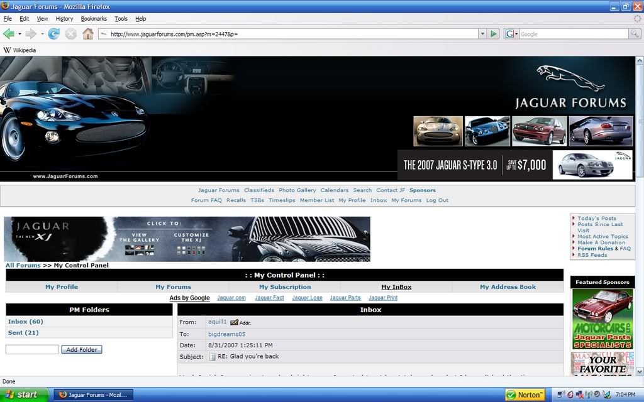Reload the current page

click(54, 34)
